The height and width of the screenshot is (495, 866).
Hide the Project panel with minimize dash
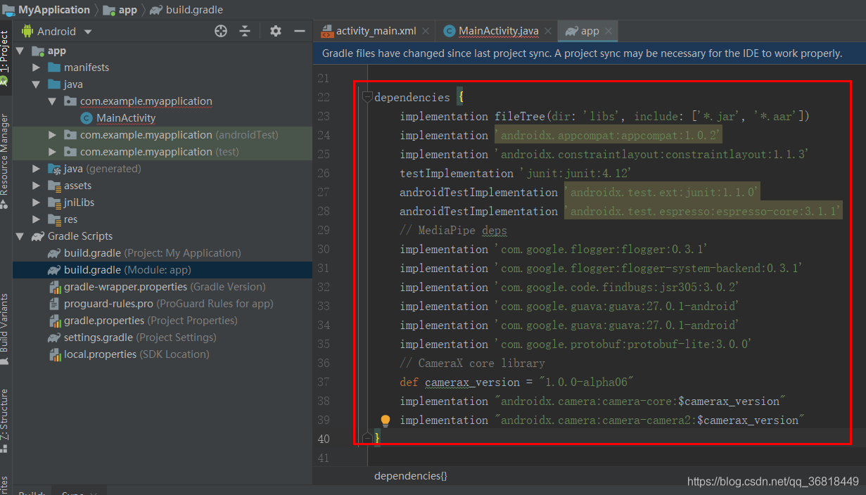(300, 31)
